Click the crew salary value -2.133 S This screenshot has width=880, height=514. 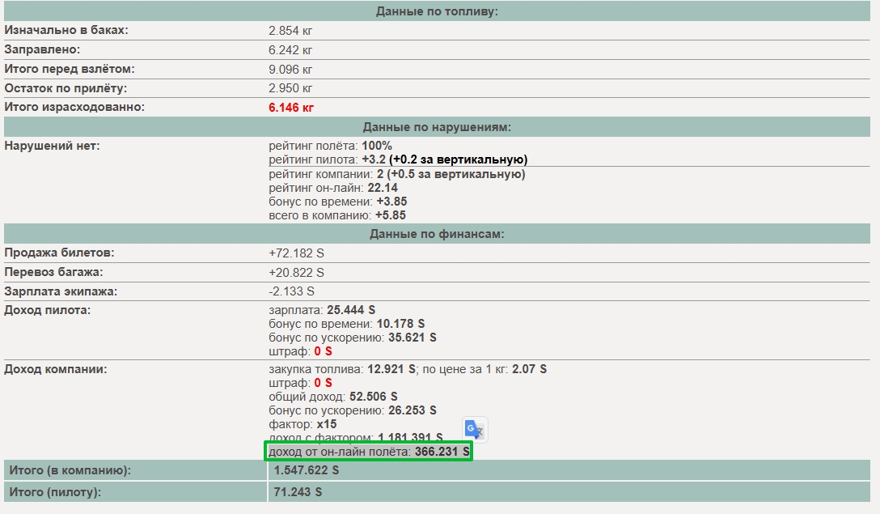pyautogui.click(x=291, y=291)
